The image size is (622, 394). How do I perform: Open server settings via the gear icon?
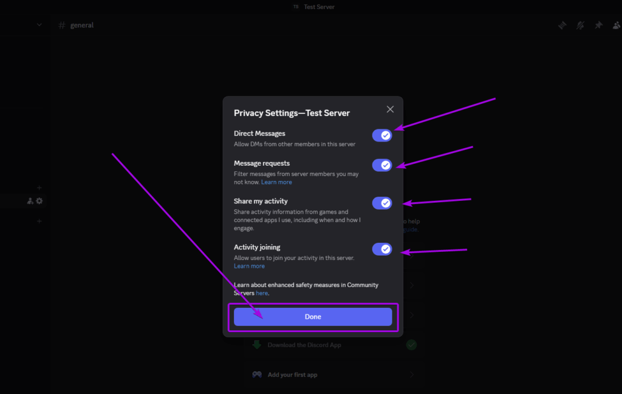click(39, 200)
